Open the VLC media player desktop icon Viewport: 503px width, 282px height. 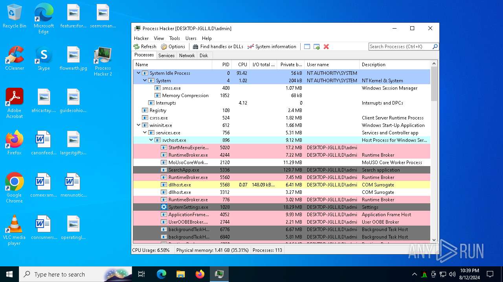pos(15,230)
